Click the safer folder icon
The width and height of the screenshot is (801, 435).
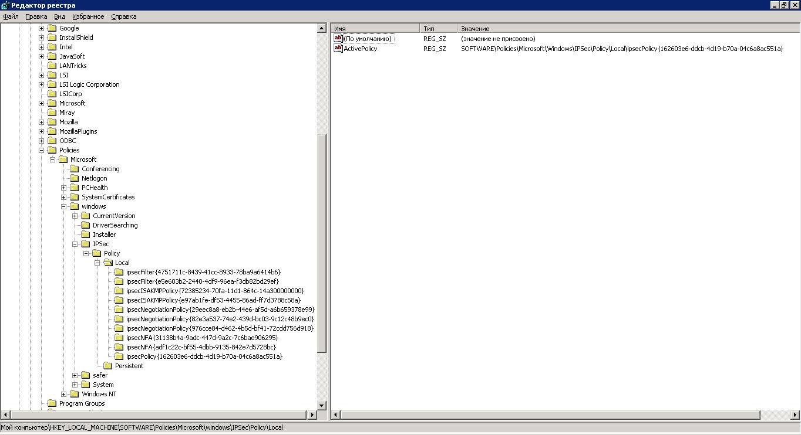tap(85, 375)
